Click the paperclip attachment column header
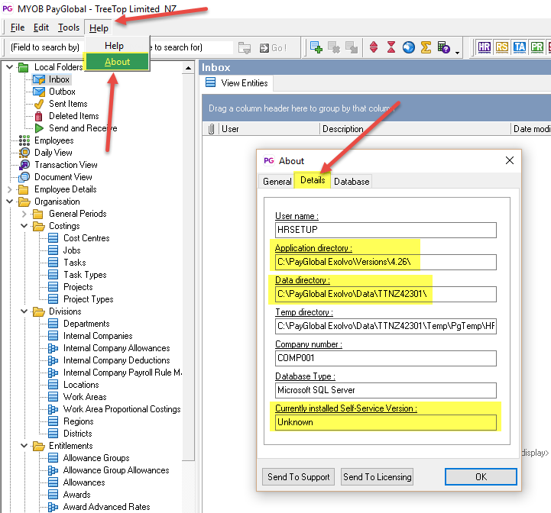The height and width of the screenshot is (513, 551). [211, 129]
